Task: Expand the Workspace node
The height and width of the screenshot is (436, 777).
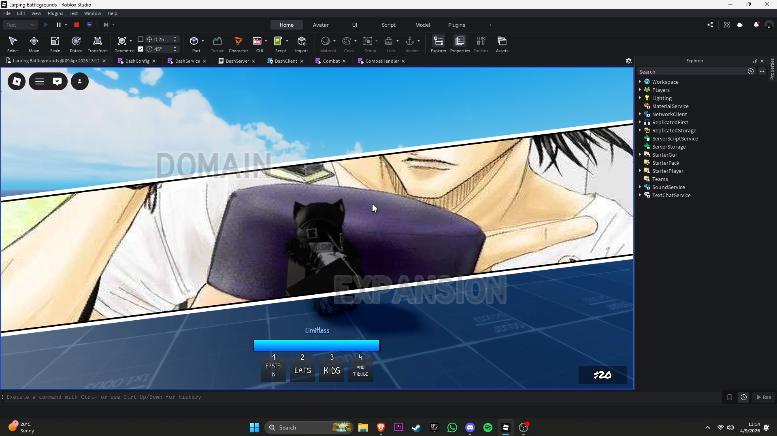Action: pyautogui.click(x=640, y=81)
